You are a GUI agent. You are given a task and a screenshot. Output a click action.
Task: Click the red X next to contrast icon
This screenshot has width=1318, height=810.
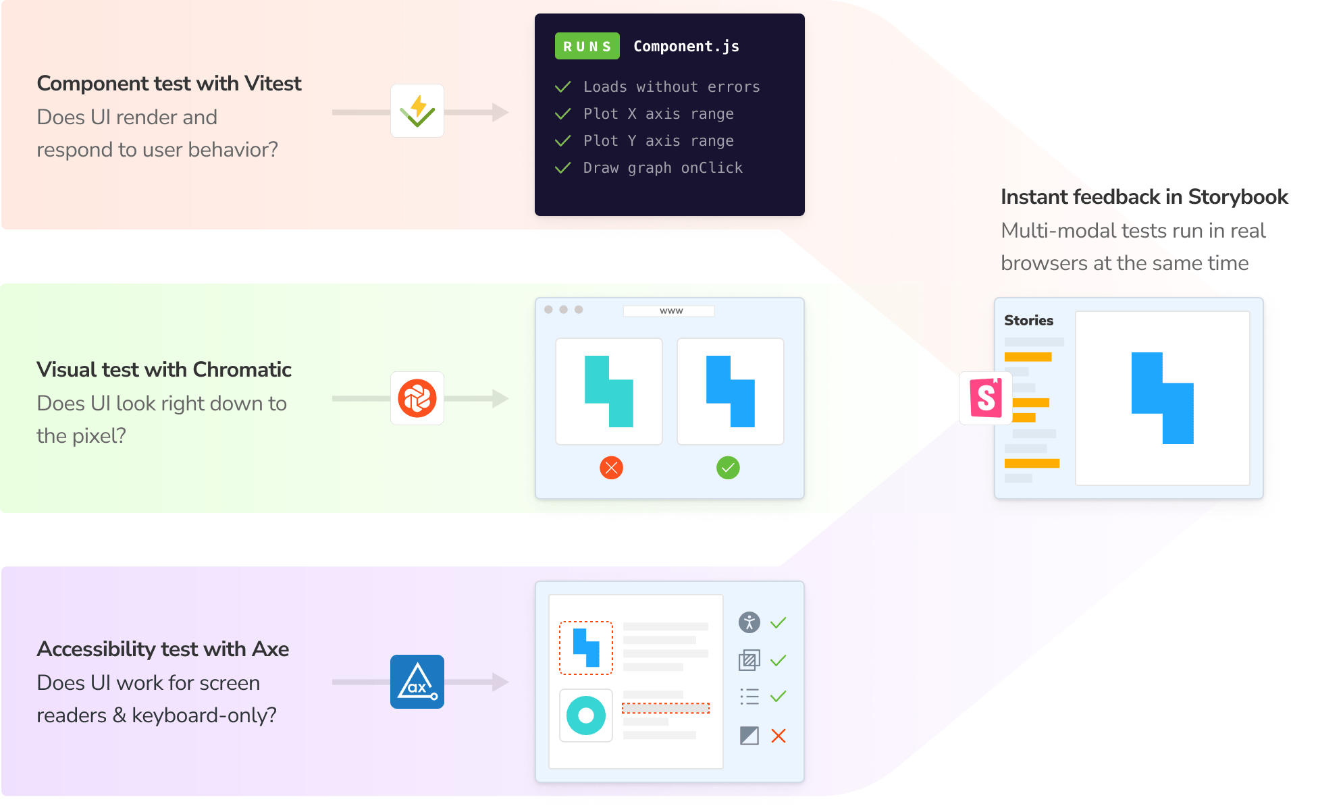coord(779,736)
